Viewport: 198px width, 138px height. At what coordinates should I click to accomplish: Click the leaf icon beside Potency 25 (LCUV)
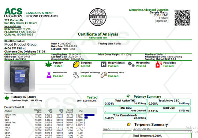[x=7, y=98]
